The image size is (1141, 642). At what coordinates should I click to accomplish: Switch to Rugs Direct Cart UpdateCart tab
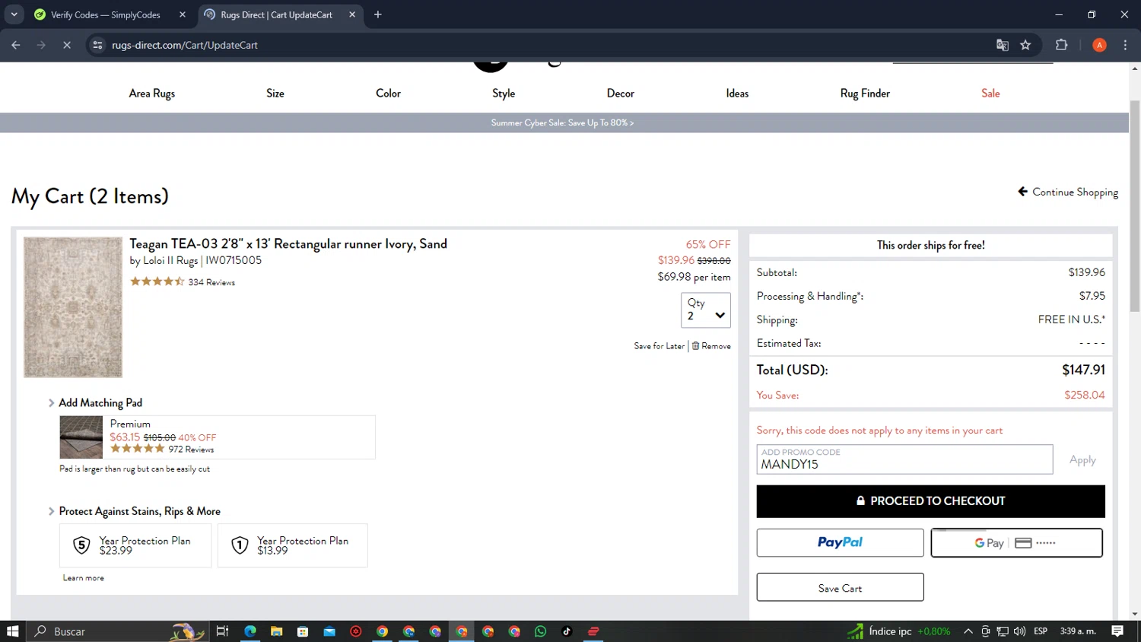[x=276, y=14]
